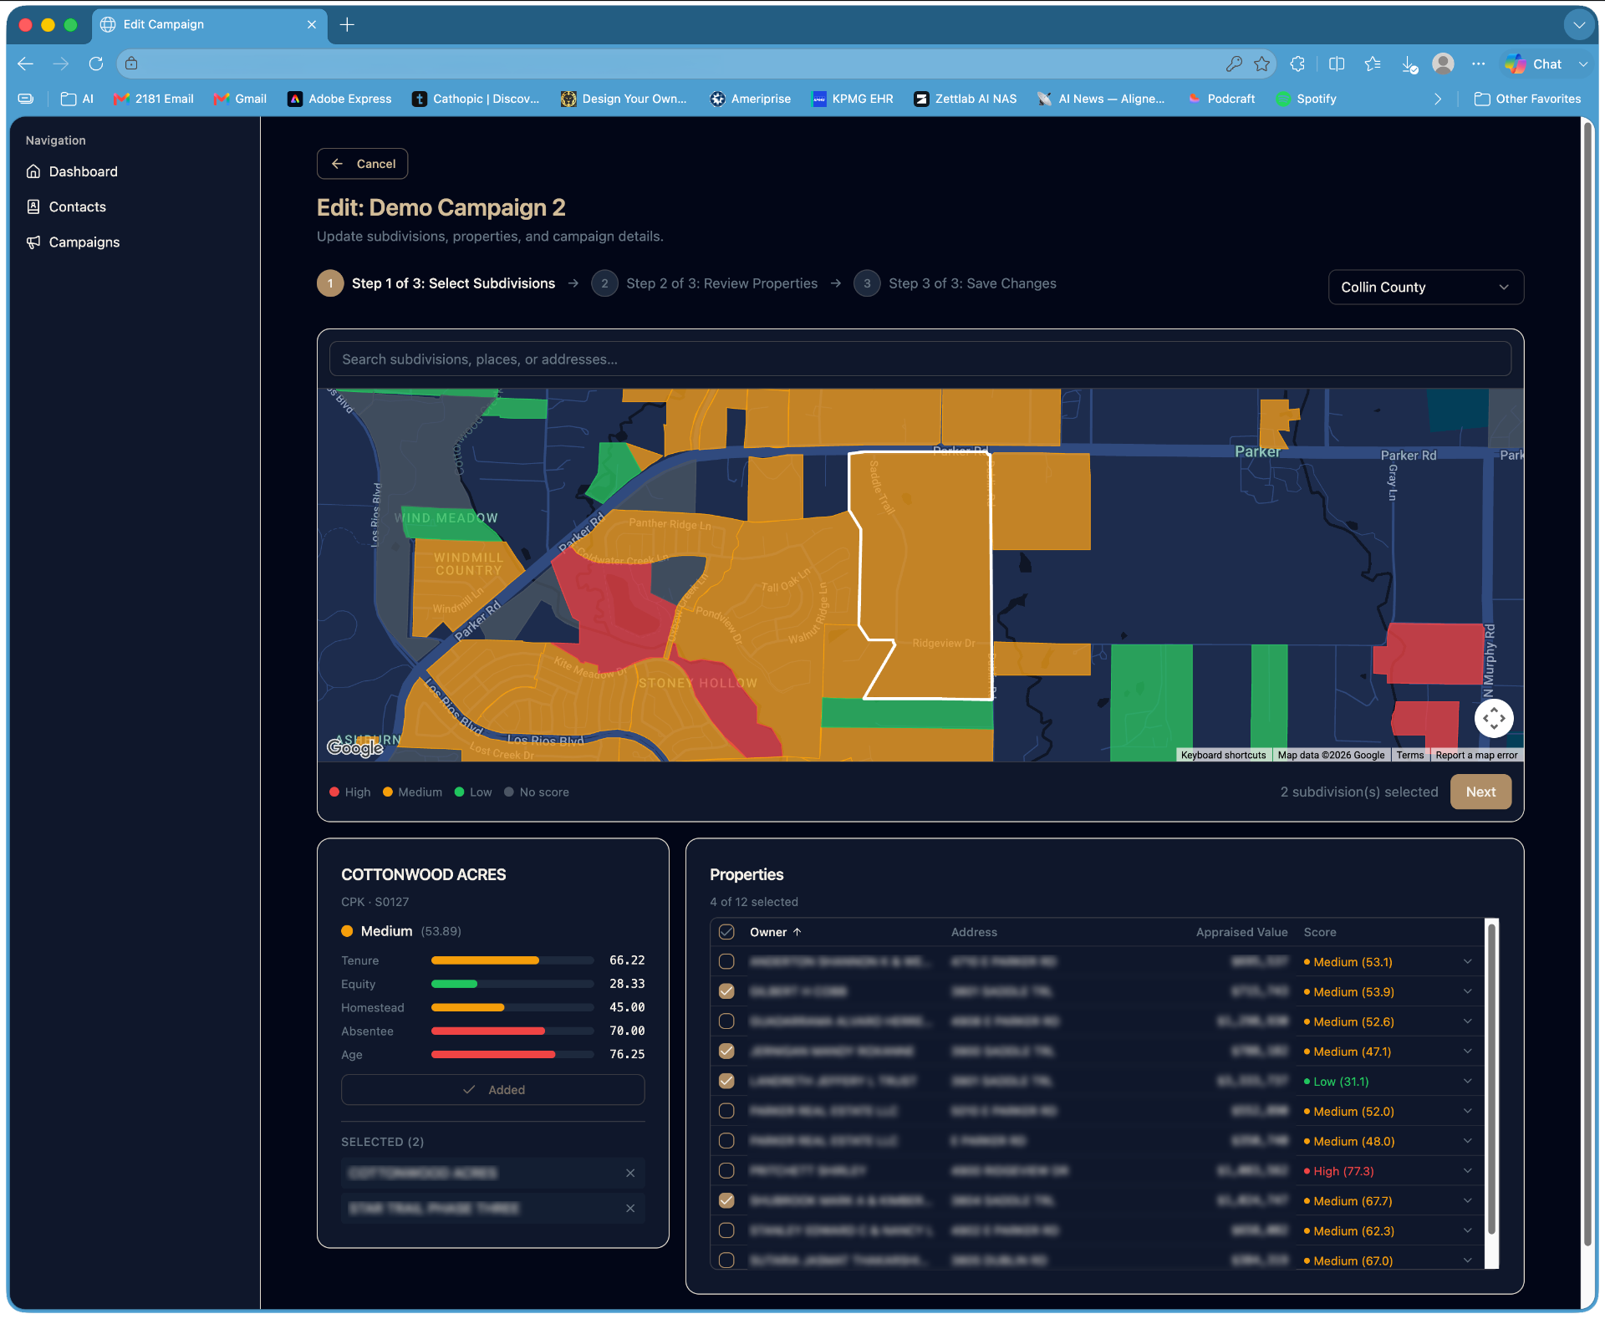Image resolution: width=1605 pixels, height=1319 pixels.
Task: Expand the Medium (48.0) row details
Action: point(1468,1141)
